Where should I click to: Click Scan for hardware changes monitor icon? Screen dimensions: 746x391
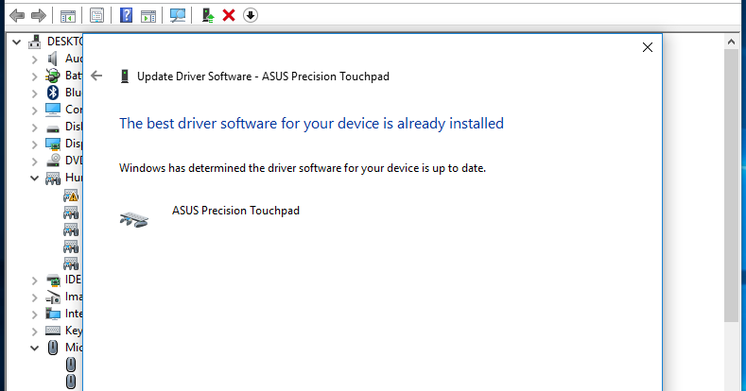178,15
